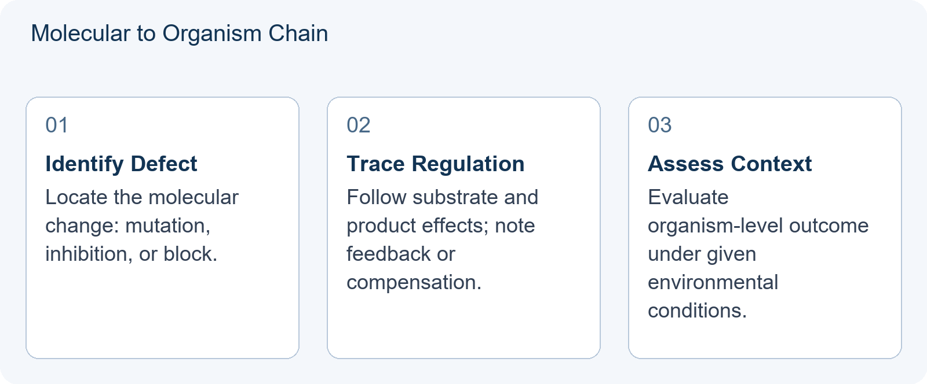Open the third card, Assess Context

tap(765, 228)
